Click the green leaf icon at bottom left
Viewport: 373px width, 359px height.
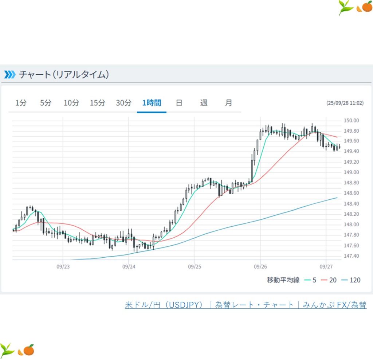tap(7, 350)
